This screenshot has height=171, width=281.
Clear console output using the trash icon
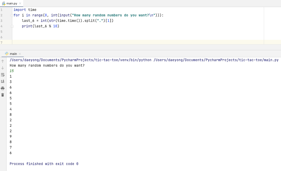tap(3, 95)
